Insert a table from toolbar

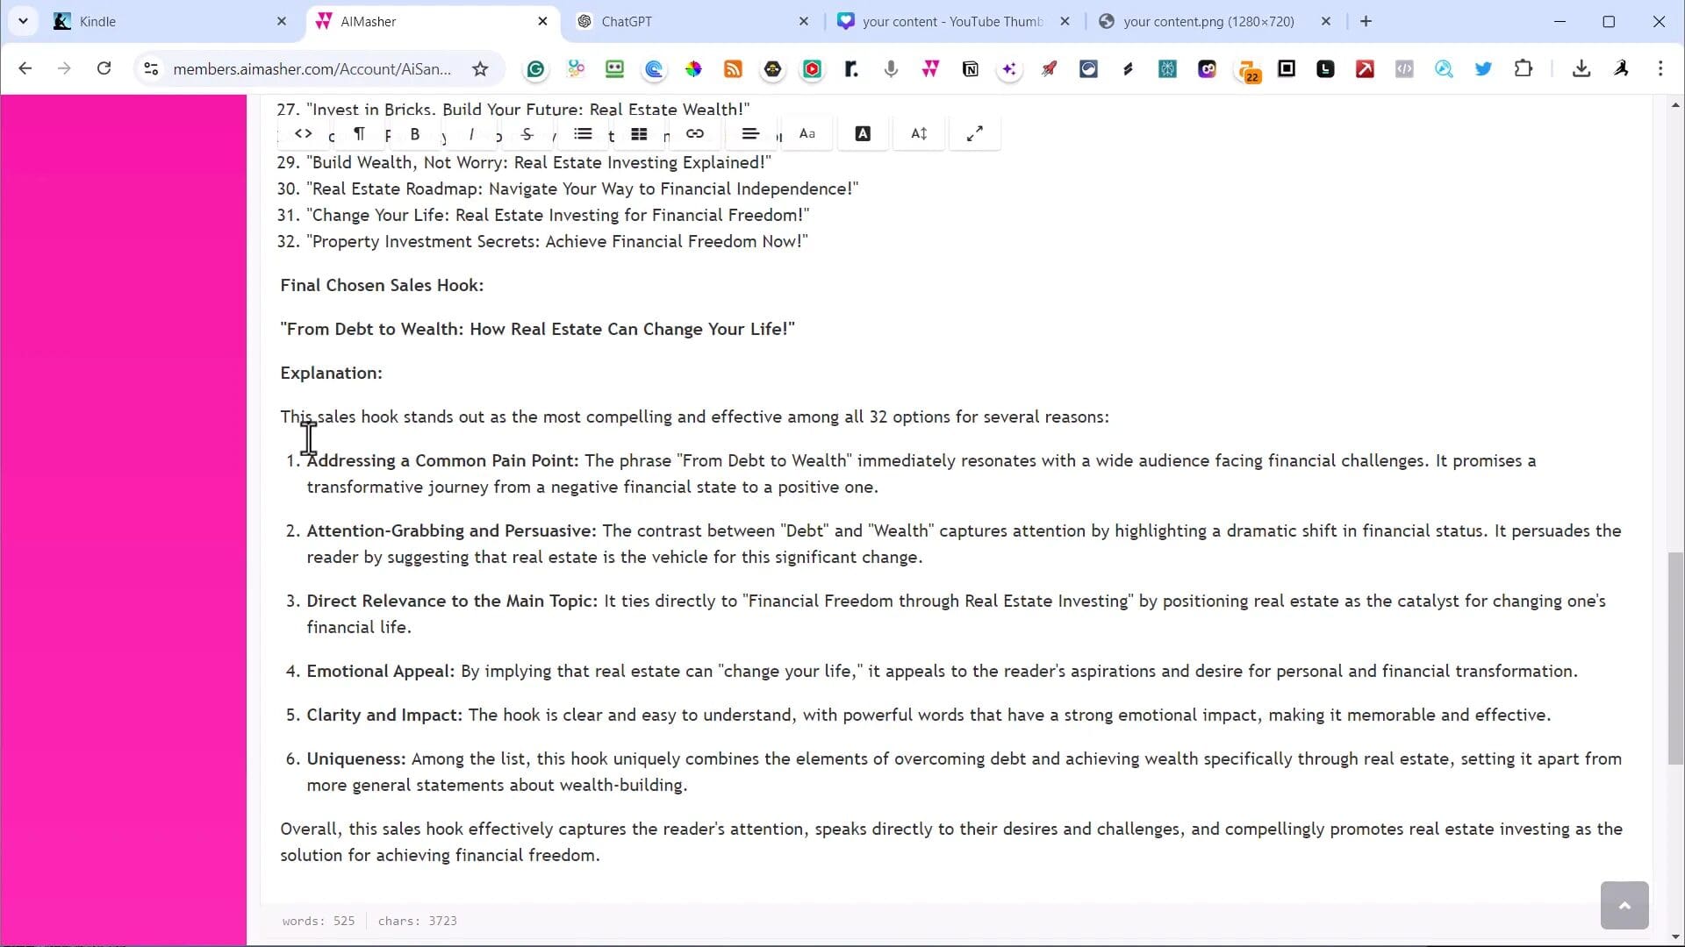pyautogui.click(x=639, y=134)
